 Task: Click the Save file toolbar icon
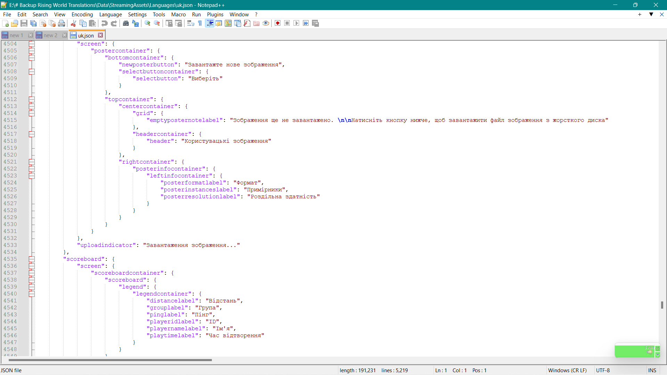[24, 23]
